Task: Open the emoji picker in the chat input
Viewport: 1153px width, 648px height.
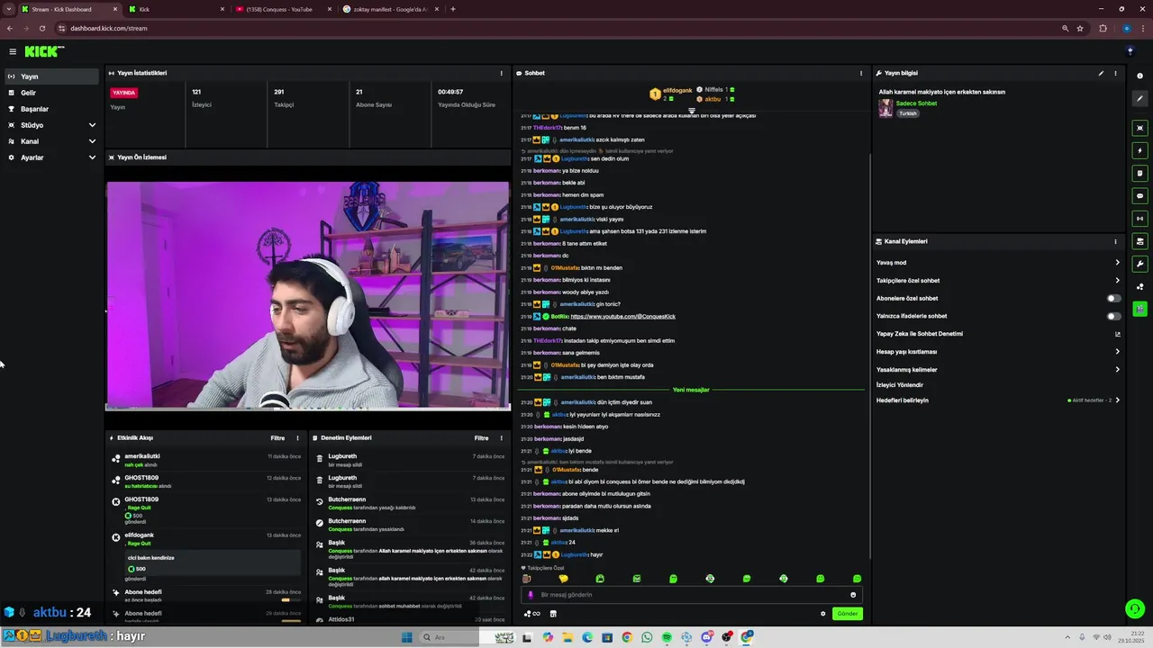Action: pyautogui.click(x=853, y=595)
